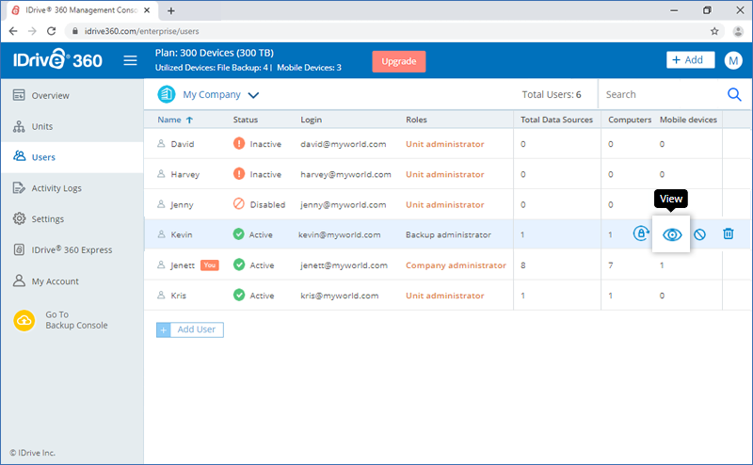753x465 pixels.
Task: Bookmark this page with the star icon
Action: (x=714, y=31)
